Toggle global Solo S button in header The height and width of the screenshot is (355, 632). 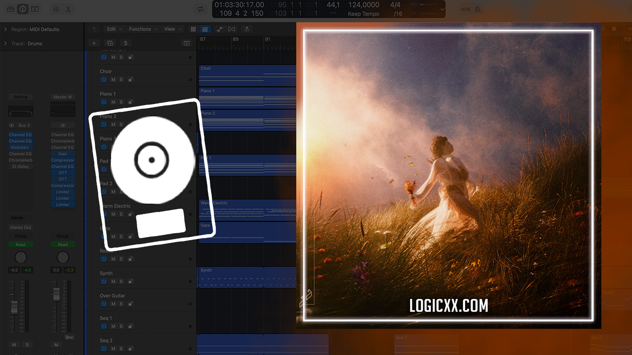(x=125, y=43)
